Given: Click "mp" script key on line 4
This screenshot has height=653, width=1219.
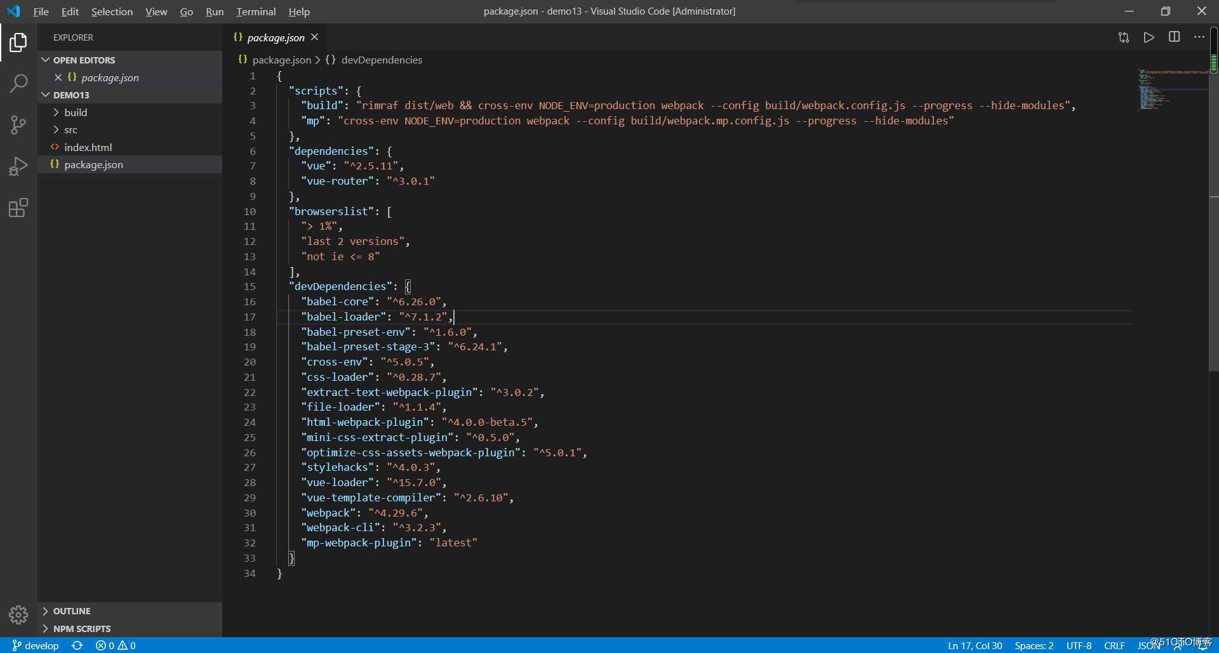Looking at the screenshot, I should (x=312, y=121).
